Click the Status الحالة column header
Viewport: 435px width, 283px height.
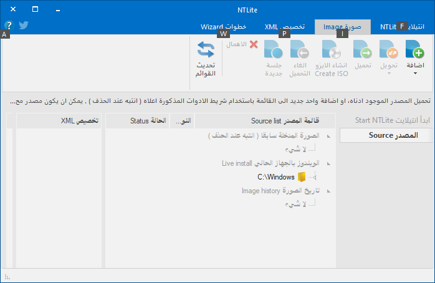(x=138, y=121)
